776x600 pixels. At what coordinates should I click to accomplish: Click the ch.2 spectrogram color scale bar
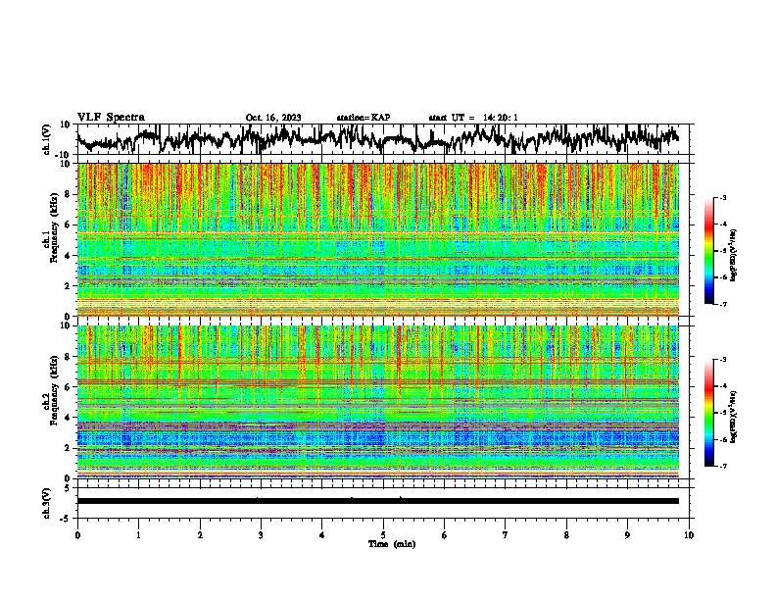pyautogui.click(x=708, y=413)
